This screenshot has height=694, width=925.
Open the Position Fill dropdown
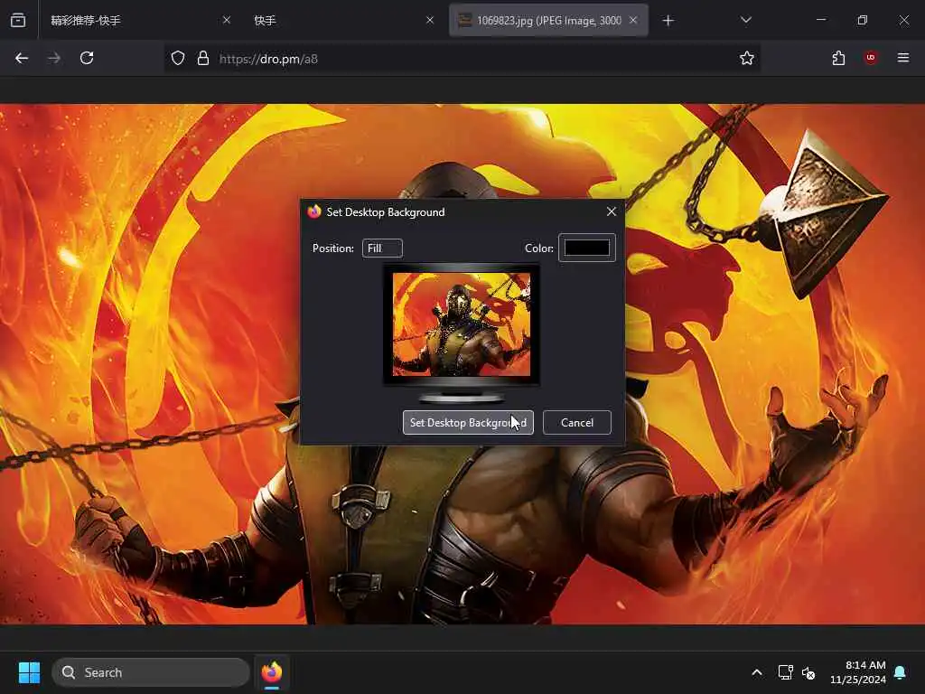382,248
